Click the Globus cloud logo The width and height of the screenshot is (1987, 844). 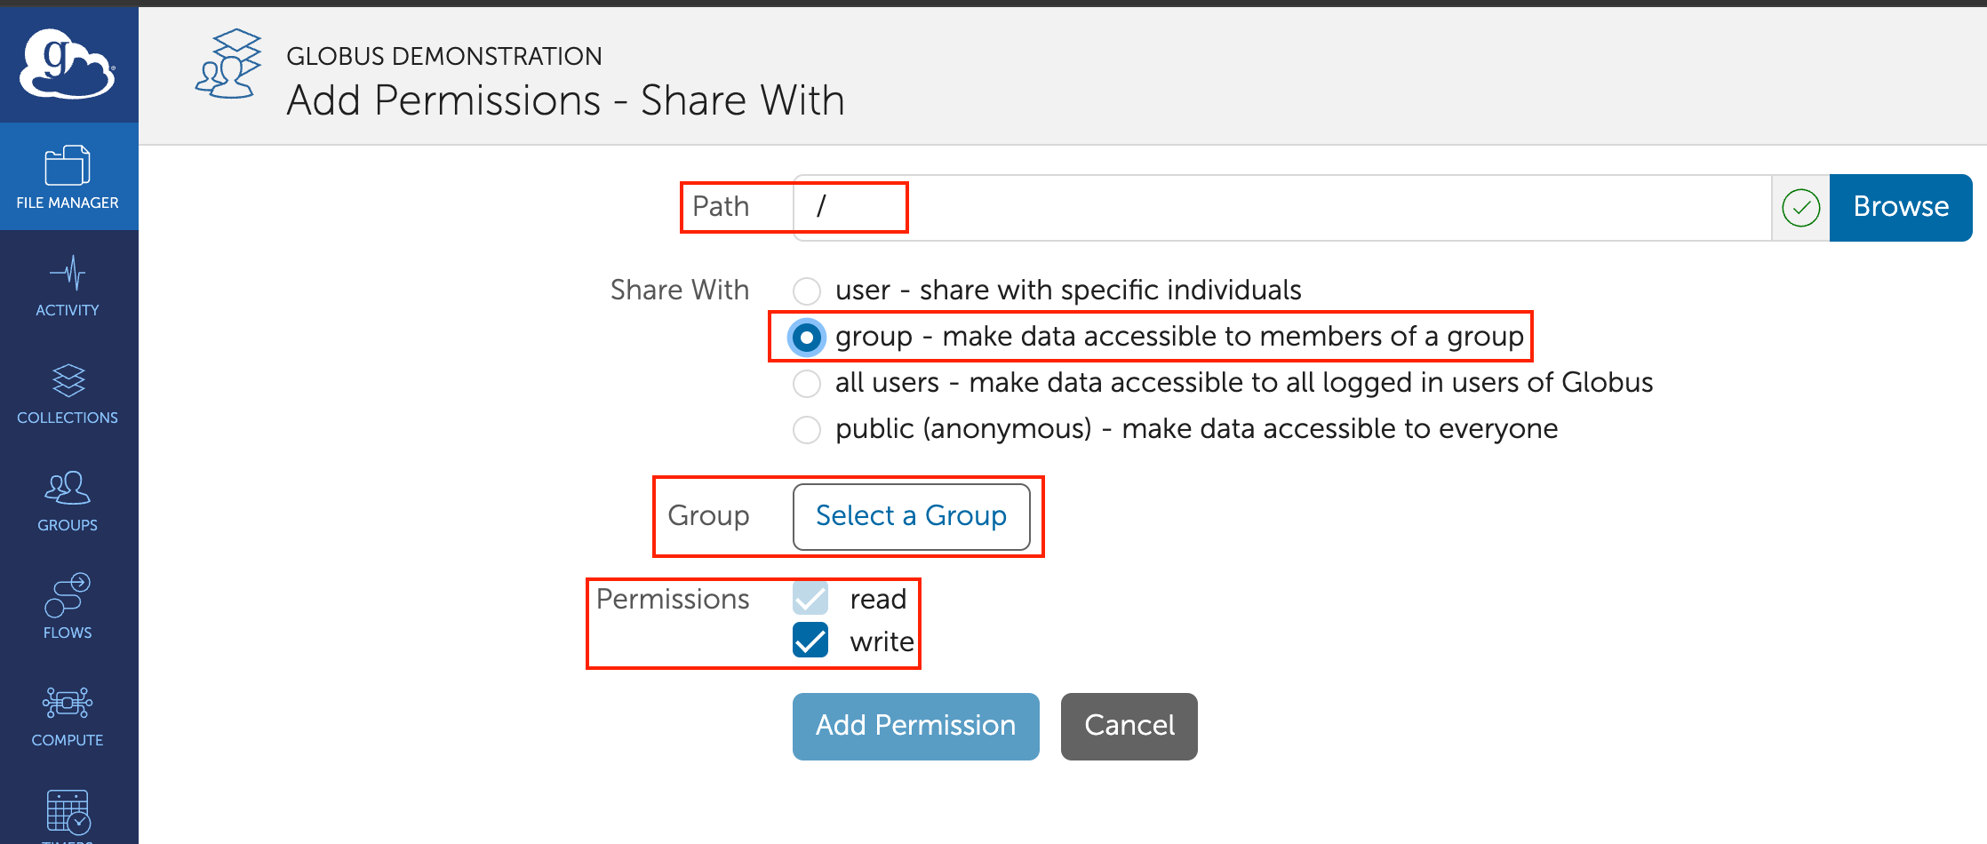tap(68, 63)
